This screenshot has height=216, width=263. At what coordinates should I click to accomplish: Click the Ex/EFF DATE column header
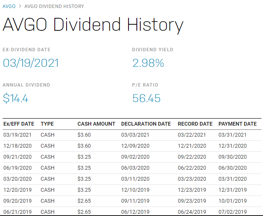[19, 124]
